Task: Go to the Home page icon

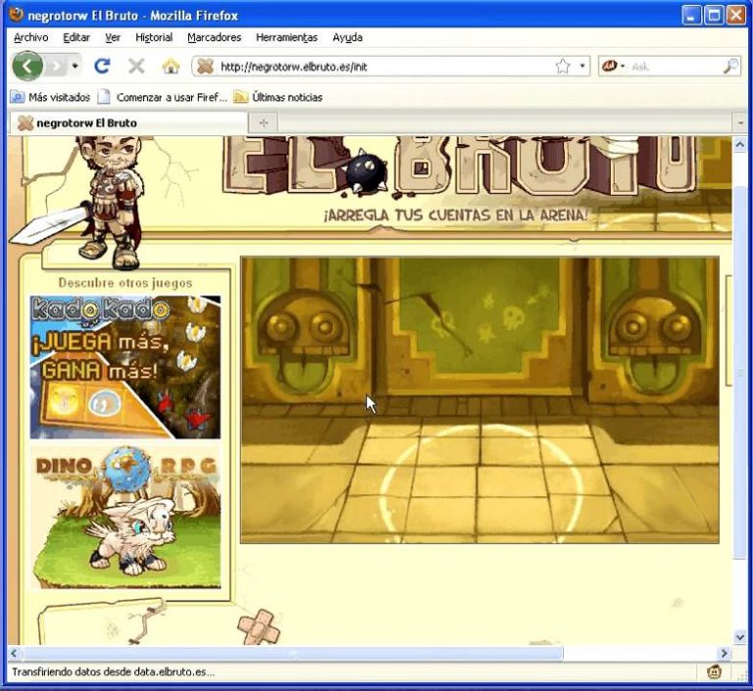Action: point(171,67)
